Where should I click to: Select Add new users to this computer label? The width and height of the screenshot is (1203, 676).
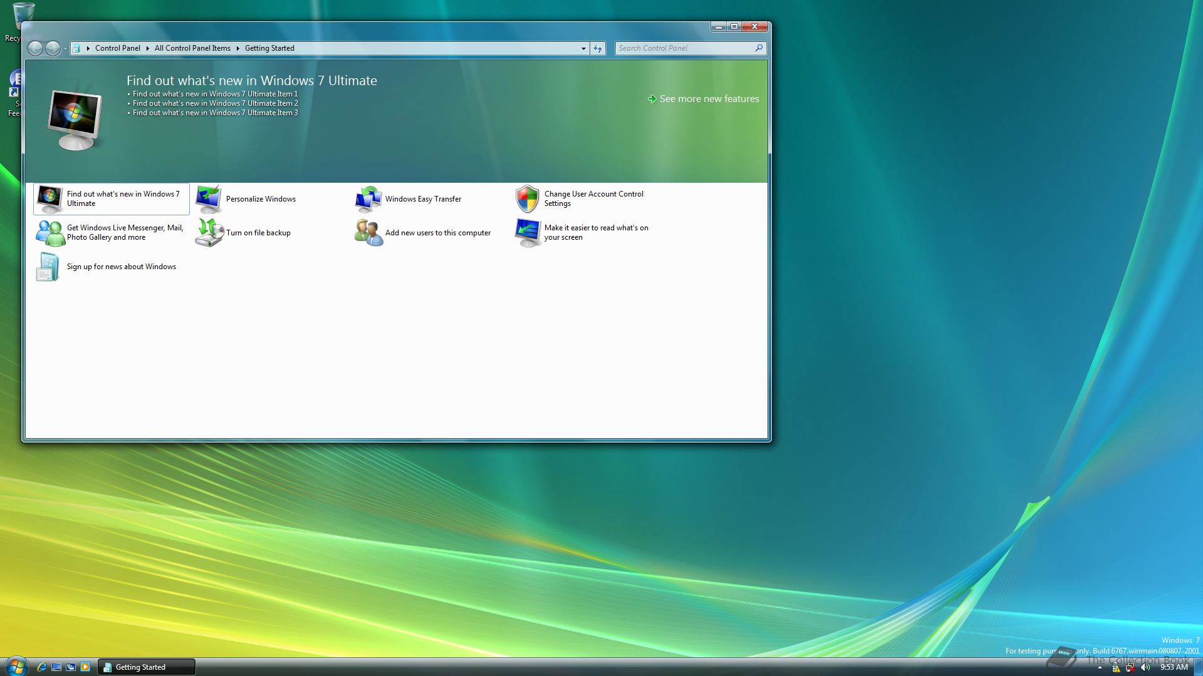tap(438, 233)
